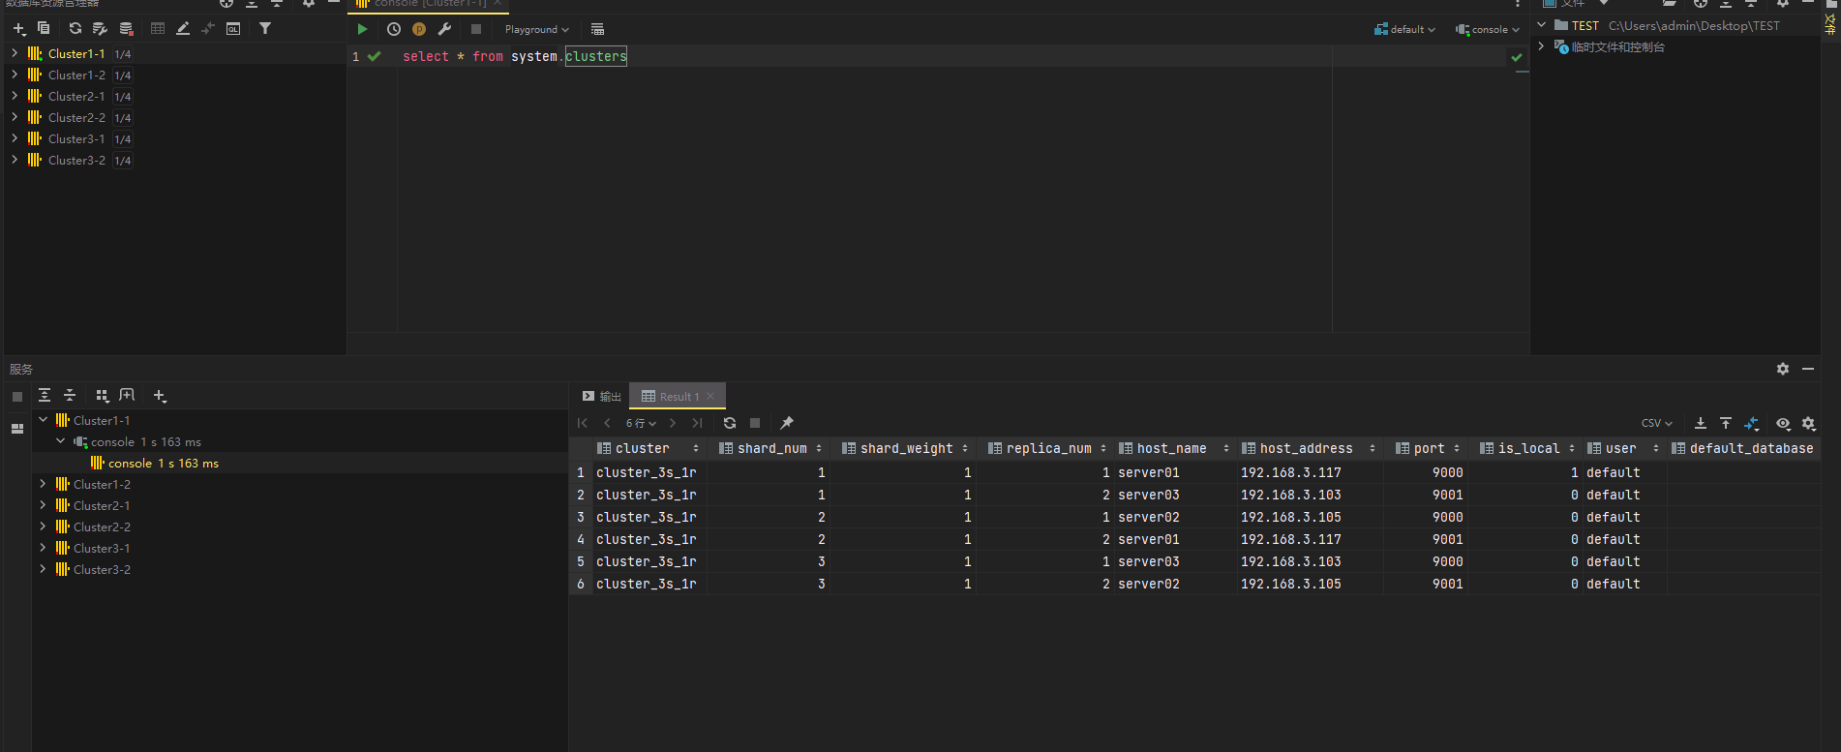
Task: Switch to the 输出 output tab
Action: pos(602,396)
